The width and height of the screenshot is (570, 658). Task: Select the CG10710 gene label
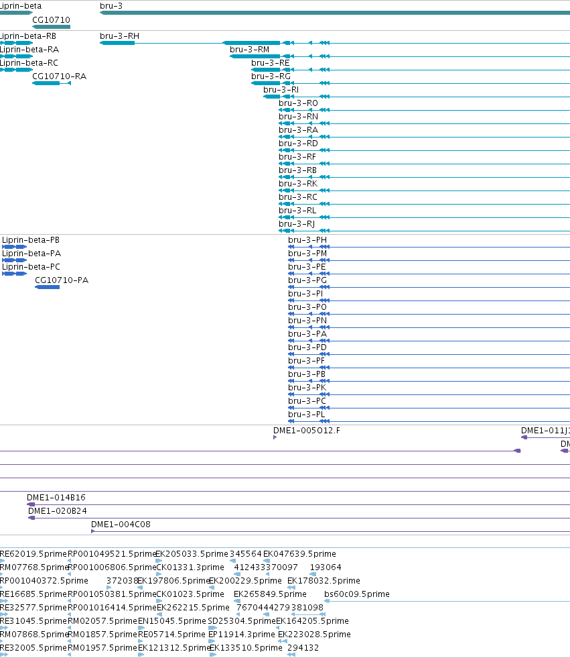tap(51, 19)
